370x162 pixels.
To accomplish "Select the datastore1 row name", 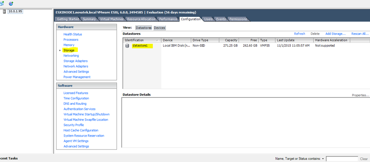I will [x=140, y=46].
